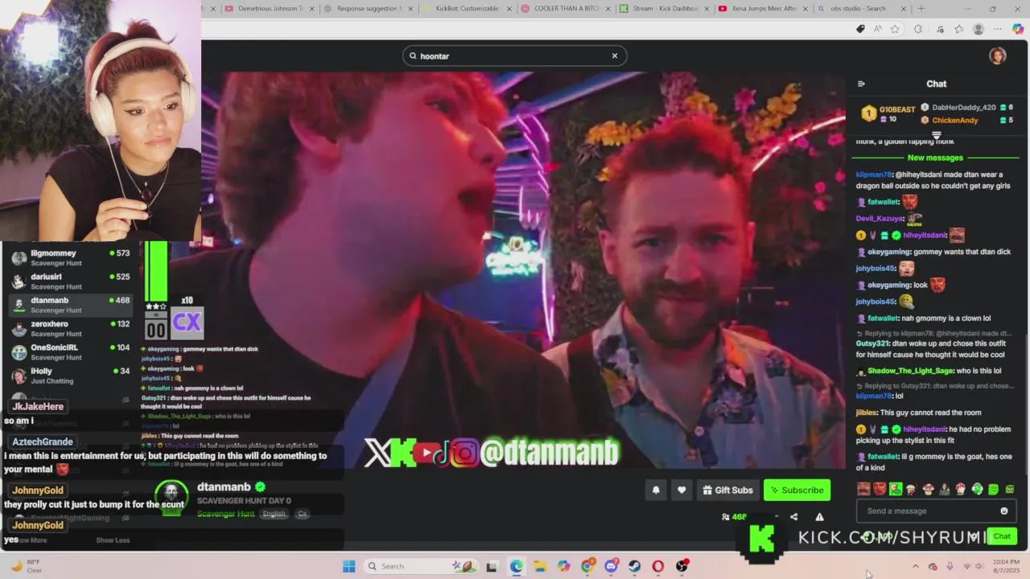The image size is (1030, 579).
Task: Expand the gifter leaderboard with the small handle
Action: tap(936, 135)
